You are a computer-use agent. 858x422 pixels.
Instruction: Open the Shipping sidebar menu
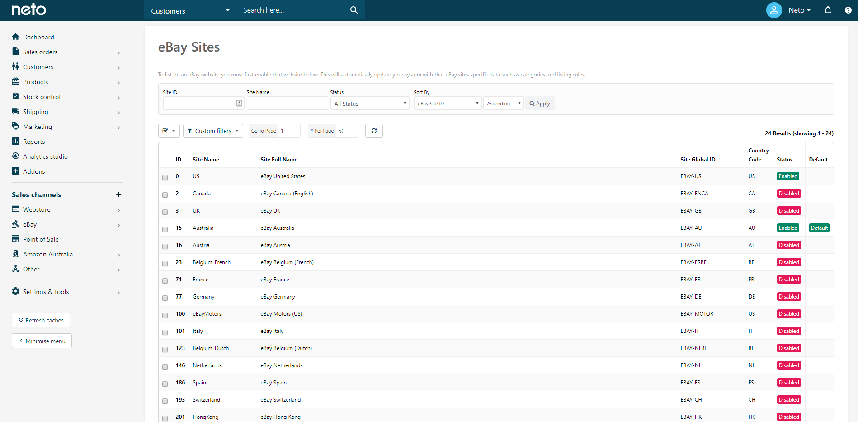coord(36,112)
